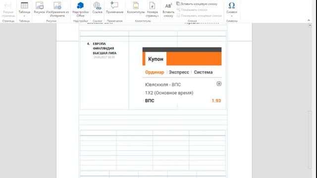
Task: Click the text 1X2 (Основное время)
Action: click(x=169, y=93)
